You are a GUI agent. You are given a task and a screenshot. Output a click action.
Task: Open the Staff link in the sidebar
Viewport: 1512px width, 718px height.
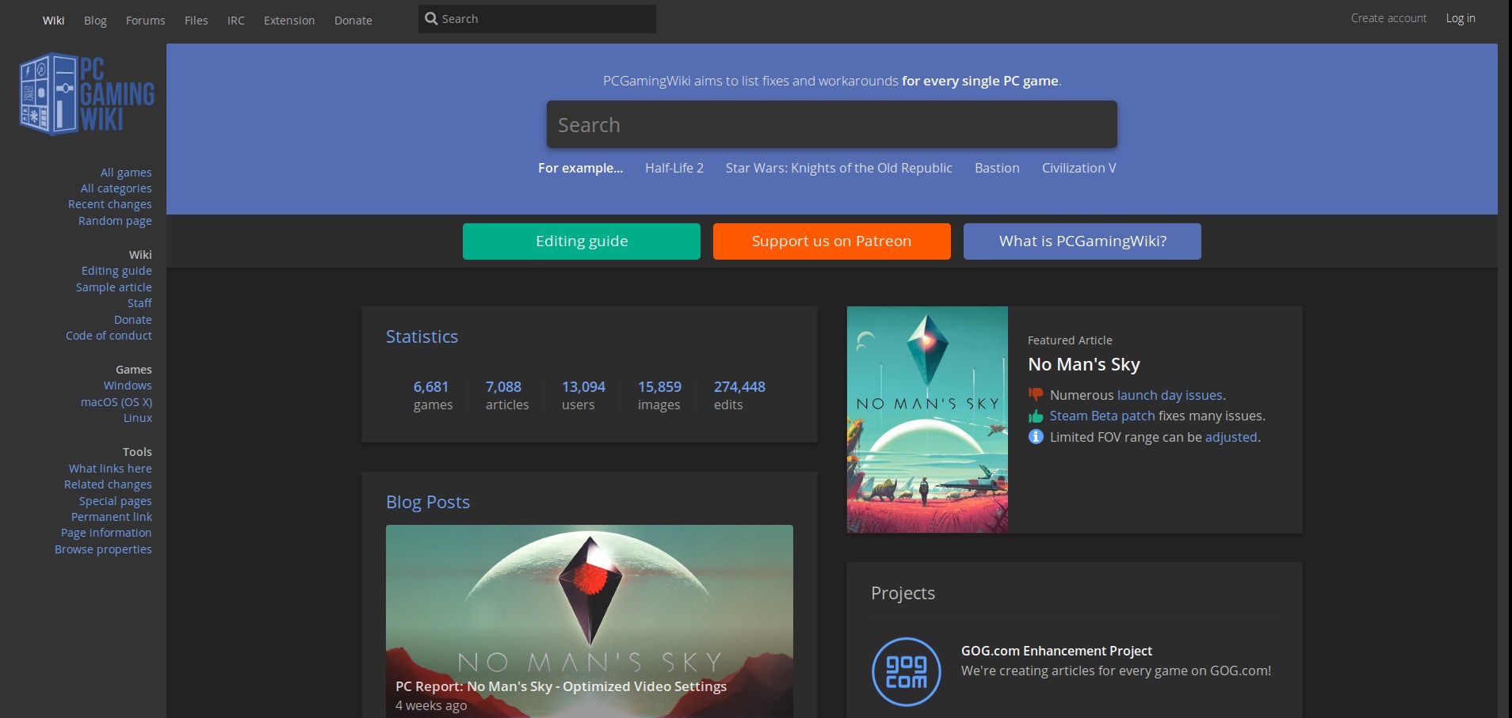(x=139, y=303)
